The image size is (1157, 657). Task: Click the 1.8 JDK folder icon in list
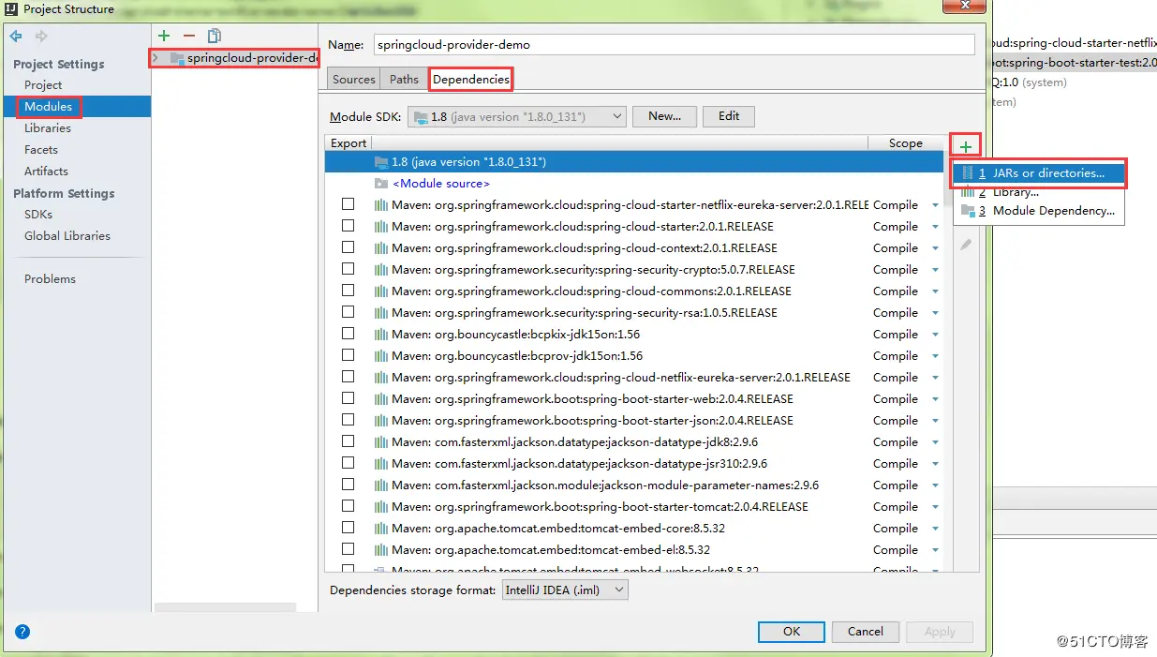pyautogui.click(x=381, y=162)
